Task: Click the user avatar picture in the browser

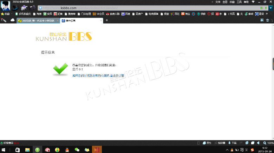Action: pos(5,6)
